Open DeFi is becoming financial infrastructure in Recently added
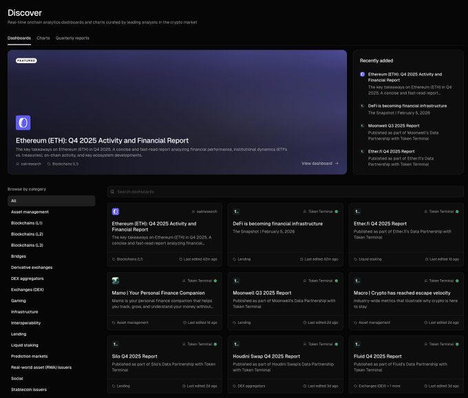 tap(407, 106)
